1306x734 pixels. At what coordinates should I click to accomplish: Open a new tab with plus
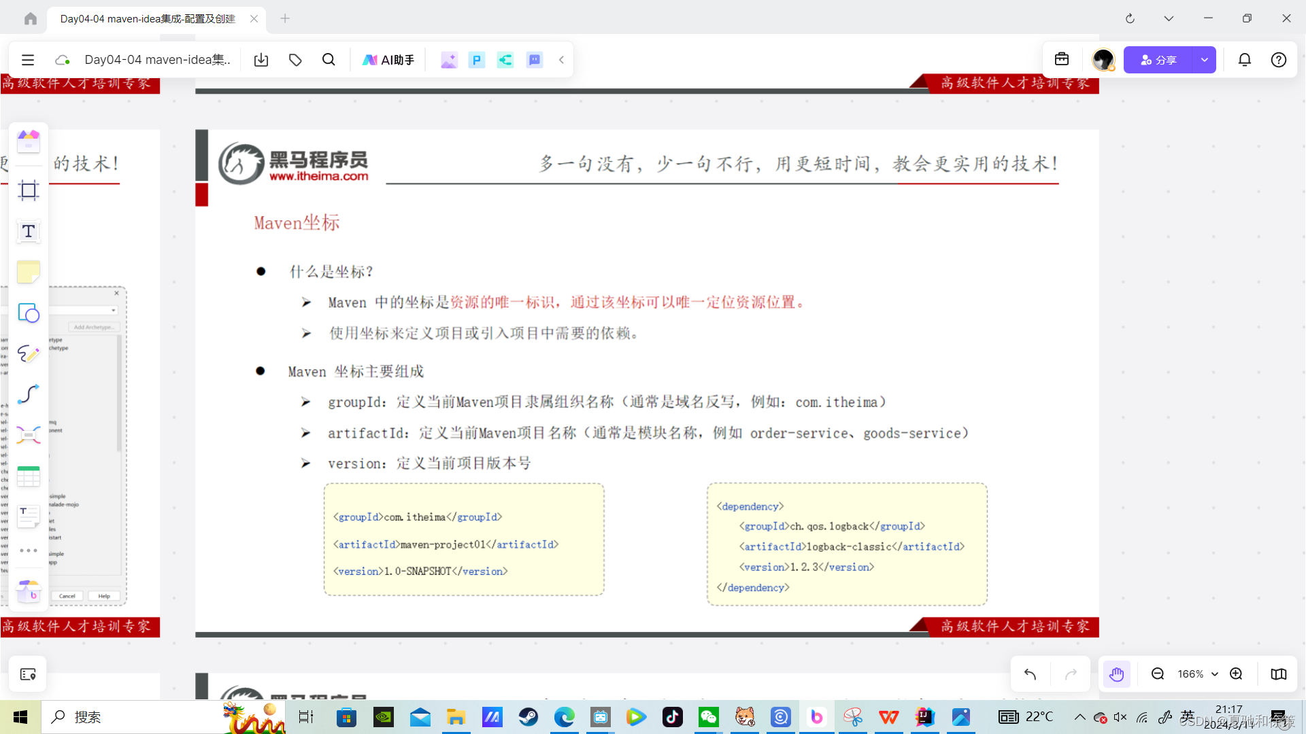pyautogui.click(x=285, y=18)
